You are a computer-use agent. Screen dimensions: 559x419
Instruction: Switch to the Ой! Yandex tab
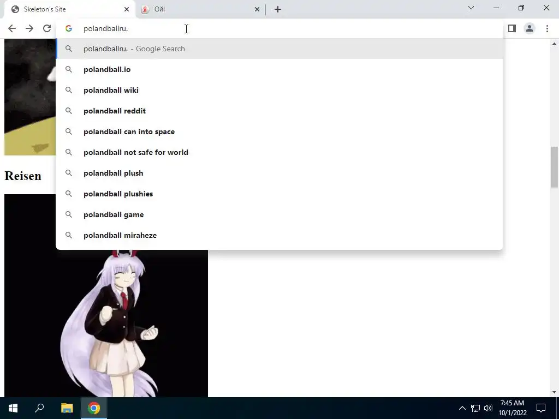point(200,9)
